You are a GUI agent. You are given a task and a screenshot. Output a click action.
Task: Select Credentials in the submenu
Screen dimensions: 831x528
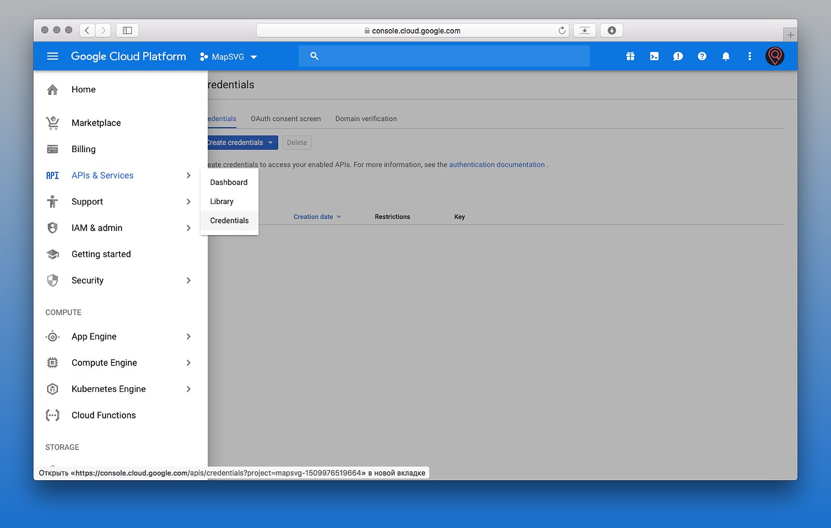pos(229,221)
